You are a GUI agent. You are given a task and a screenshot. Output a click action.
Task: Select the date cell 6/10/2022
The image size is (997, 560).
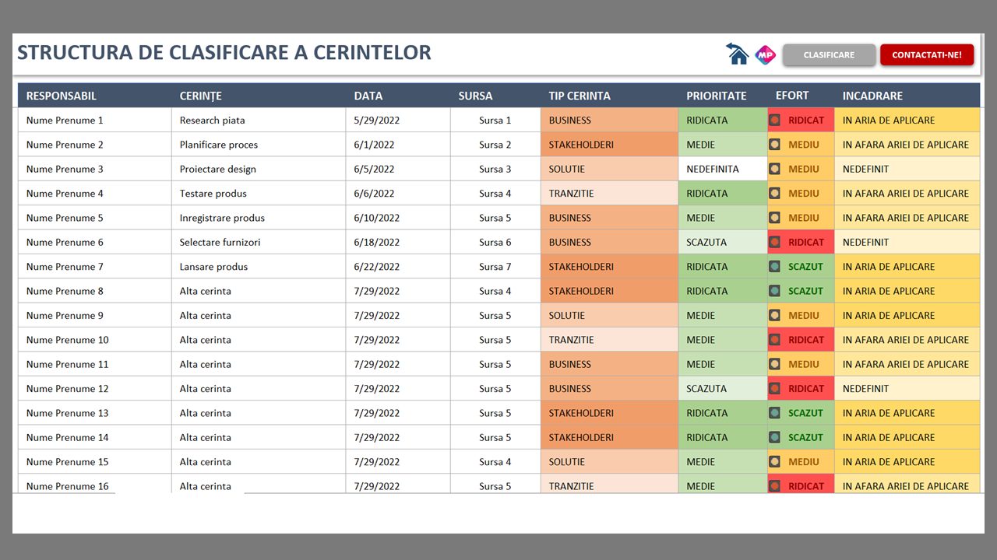point(376,218)
